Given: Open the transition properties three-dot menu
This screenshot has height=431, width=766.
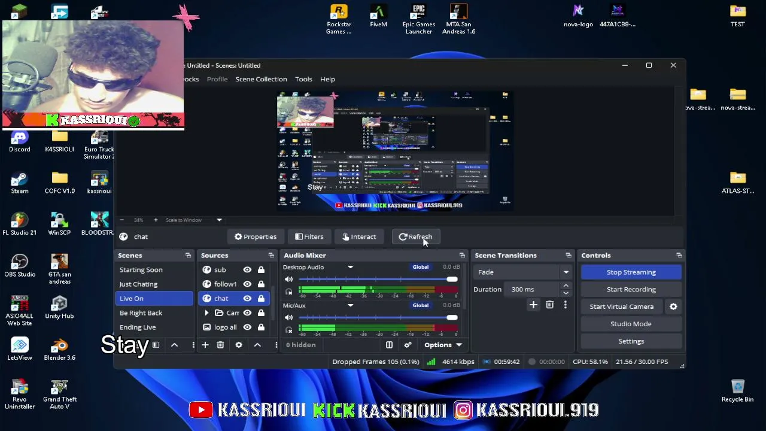Looking at the screenshot, I should (565, 305).
